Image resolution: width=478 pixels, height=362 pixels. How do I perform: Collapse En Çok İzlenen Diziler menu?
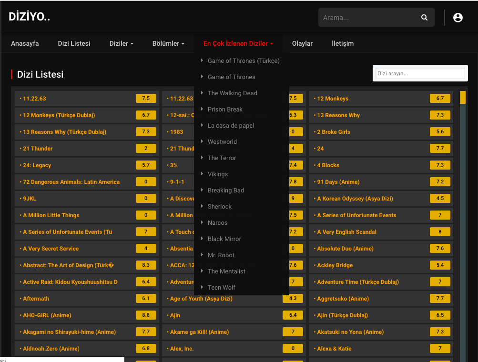238,43
